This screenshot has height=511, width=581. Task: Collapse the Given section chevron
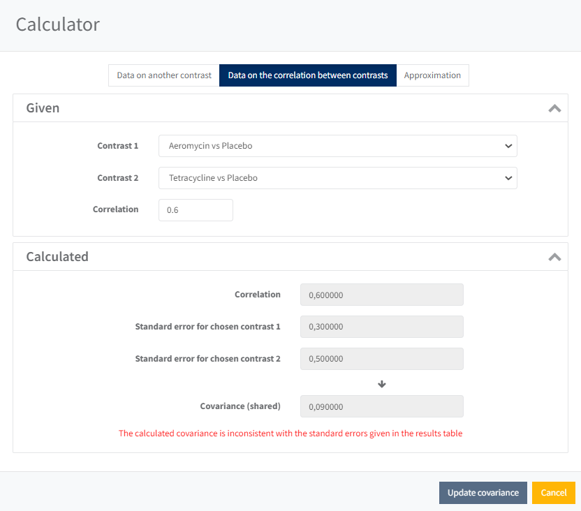554,108
